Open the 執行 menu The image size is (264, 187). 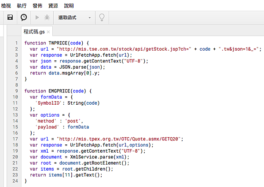pyautogui.click(x=22, y=6)
